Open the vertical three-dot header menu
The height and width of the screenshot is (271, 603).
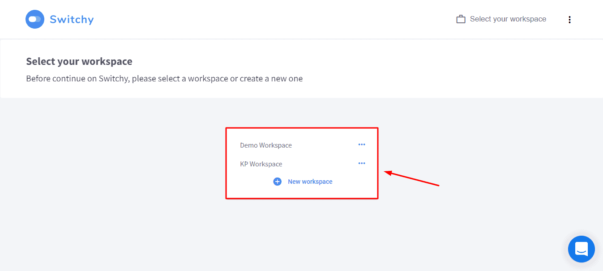(x=569, y=20)
